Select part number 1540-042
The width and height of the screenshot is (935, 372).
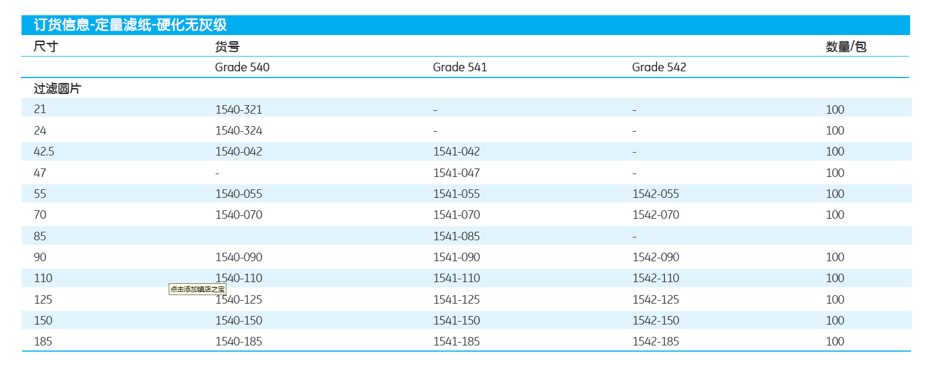click(239, 152)
